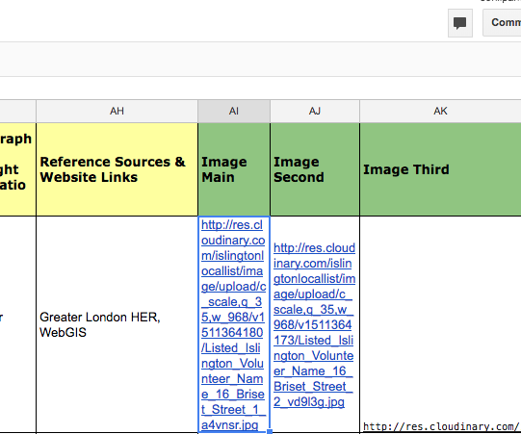Click the plain-text cloudinary URL in column AK
This screenshot has width=521, height=434.
441,426
